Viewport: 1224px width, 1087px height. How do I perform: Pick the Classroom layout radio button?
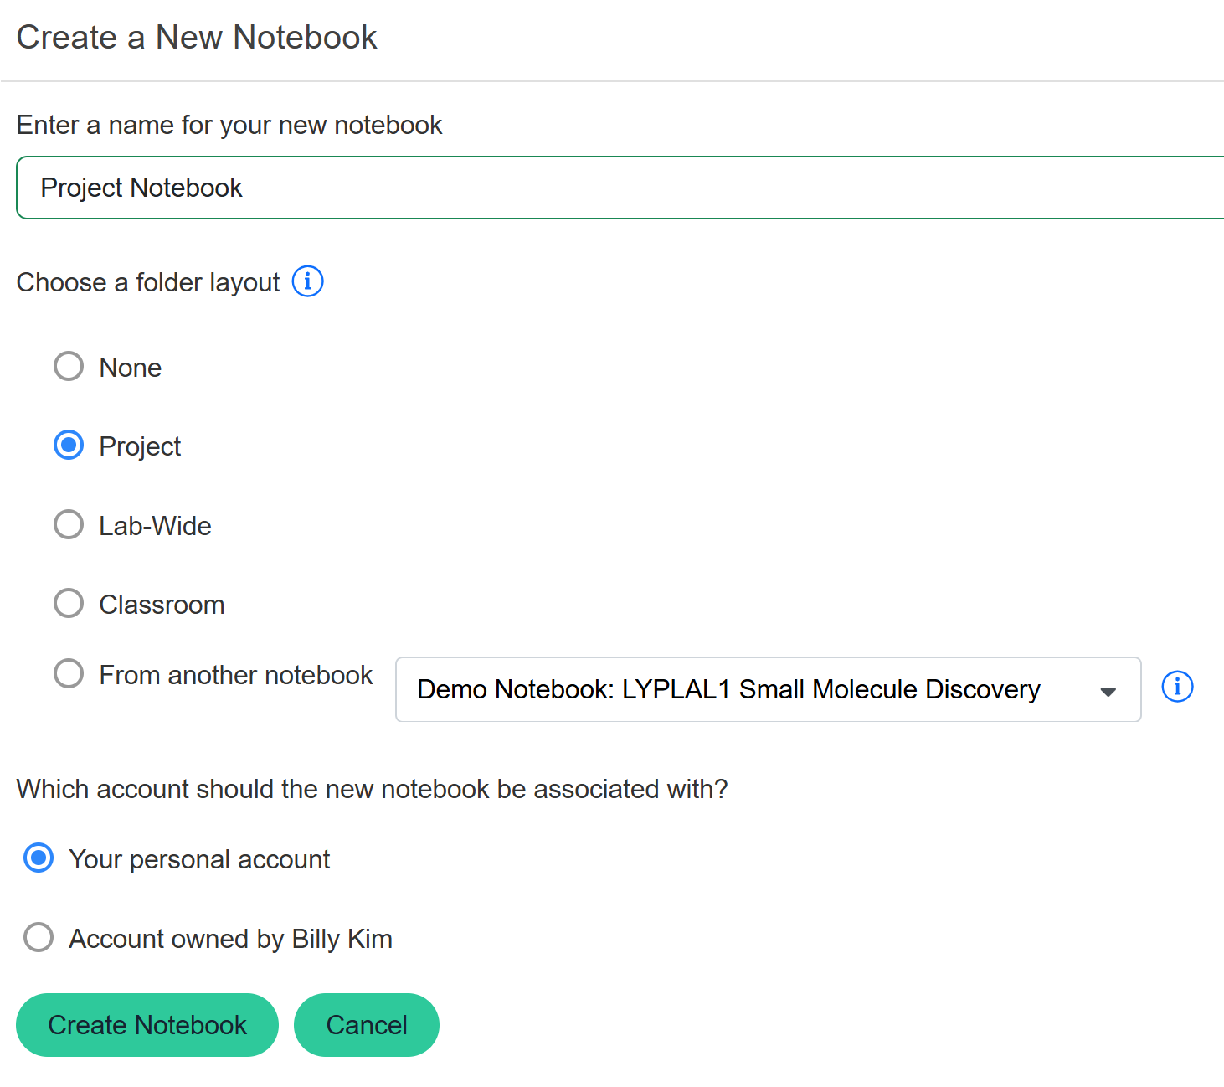(69, 603)
